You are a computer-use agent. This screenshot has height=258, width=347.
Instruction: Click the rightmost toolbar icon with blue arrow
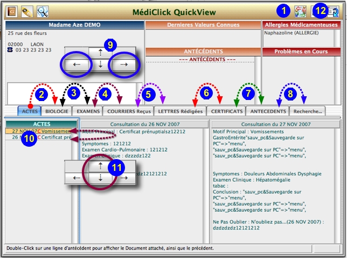pos(334,11)
